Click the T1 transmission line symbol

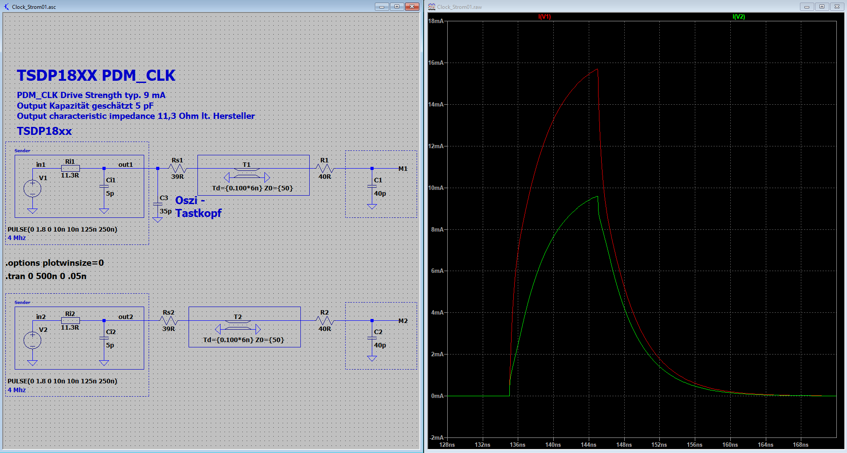247,177
